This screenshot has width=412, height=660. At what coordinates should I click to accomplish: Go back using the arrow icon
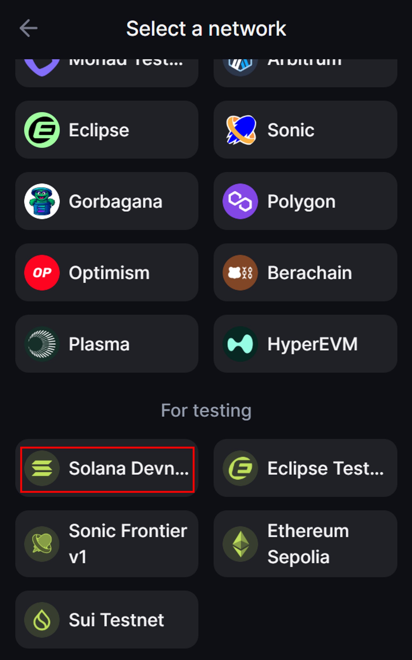(x=28, y=28)
